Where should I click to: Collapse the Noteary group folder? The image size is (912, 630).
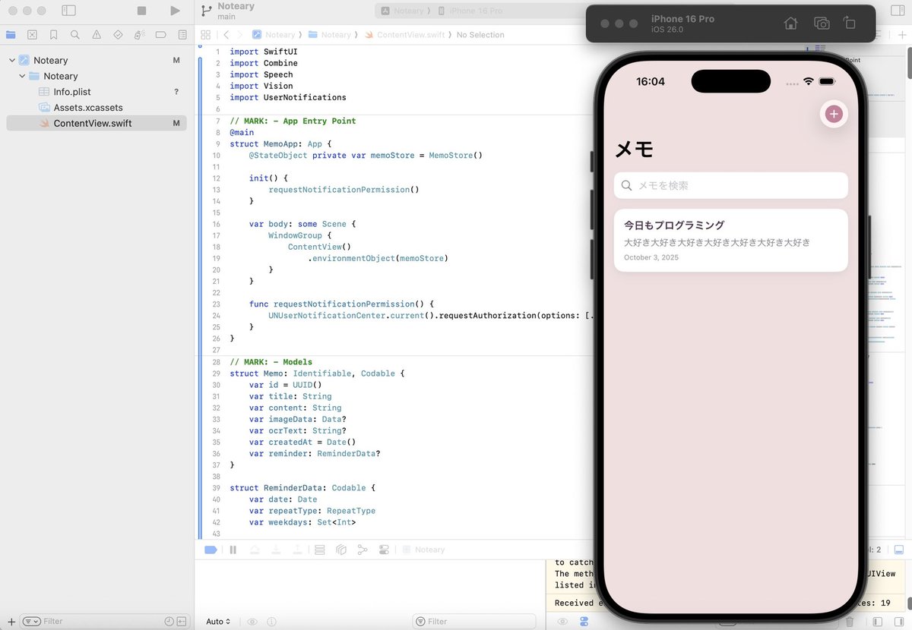[22, 76]
